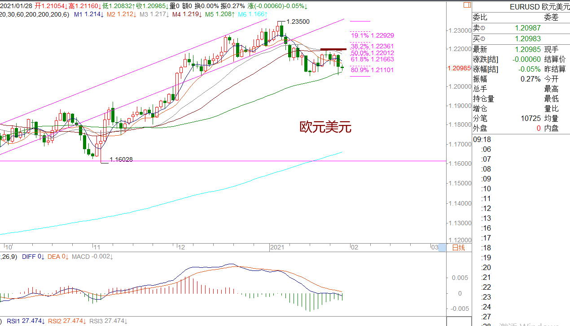
Task: Click the RSI3 27.474 label
Action: click(x=108, y=321)
